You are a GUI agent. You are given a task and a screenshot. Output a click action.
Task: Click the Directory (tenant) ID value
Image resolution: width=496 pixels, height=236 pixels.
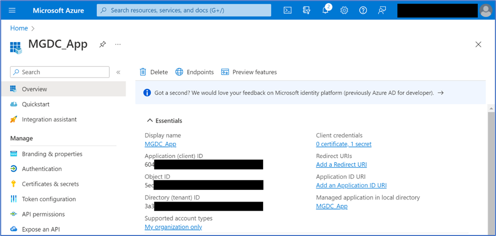point(203,206)
